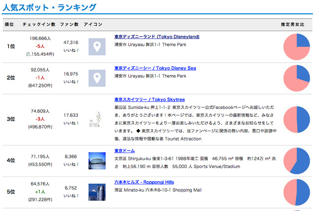Click the 3位 rank cell
Viewport: 315px width, 211px height.
point(11,119)
